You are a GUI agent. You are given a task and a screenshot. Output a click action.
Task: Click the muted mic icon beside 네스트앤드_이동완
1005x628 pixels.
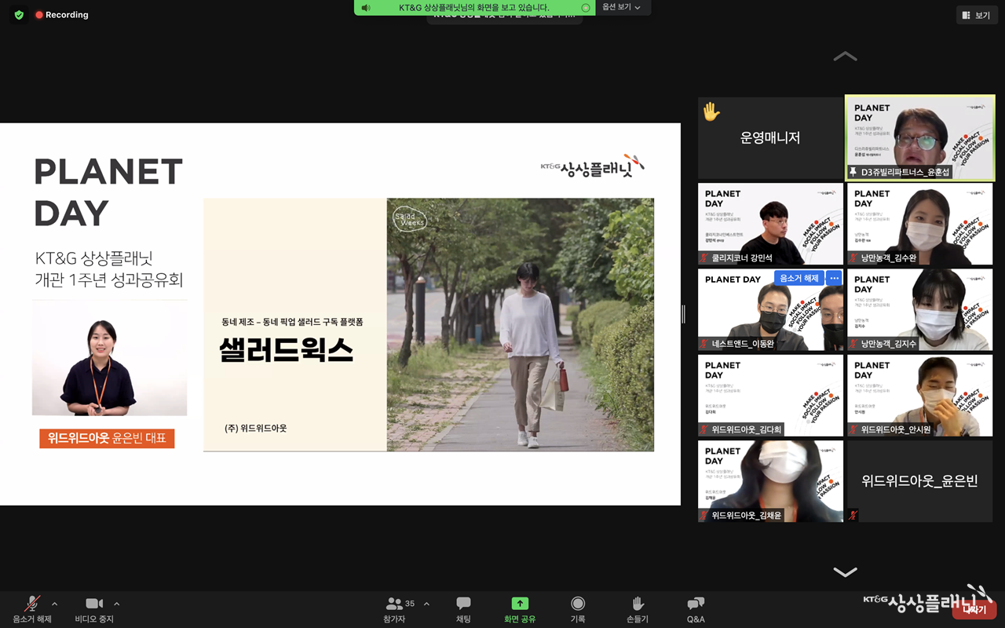click(x=704, y=344)
